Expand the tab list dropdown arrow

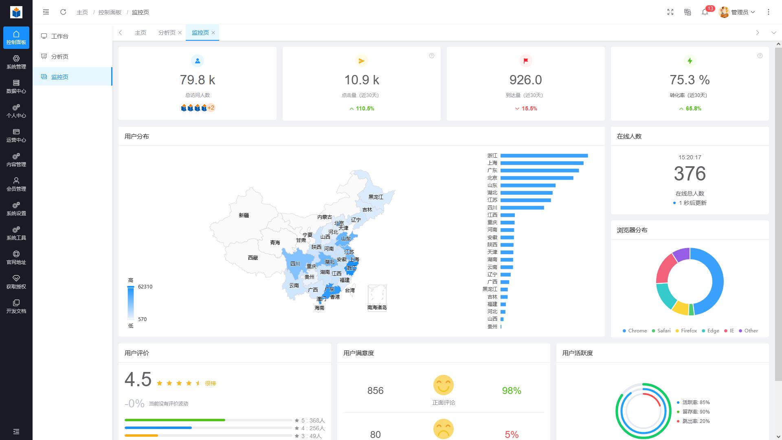[x=773, y=33]
